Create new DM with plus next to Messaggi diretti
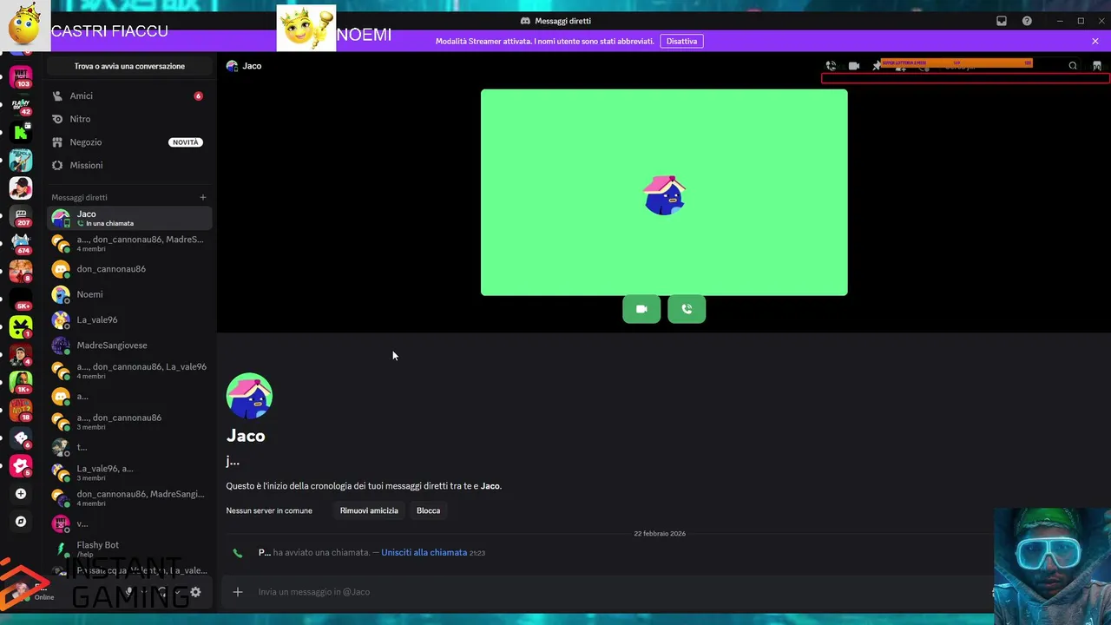The height and width of the screenshot is (625, 1111). pyautogui.click(x=203, y=197)
